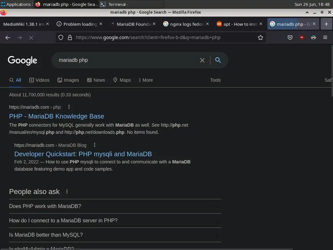Open options dots next to MariaDB Blog result

click(95, 145)
